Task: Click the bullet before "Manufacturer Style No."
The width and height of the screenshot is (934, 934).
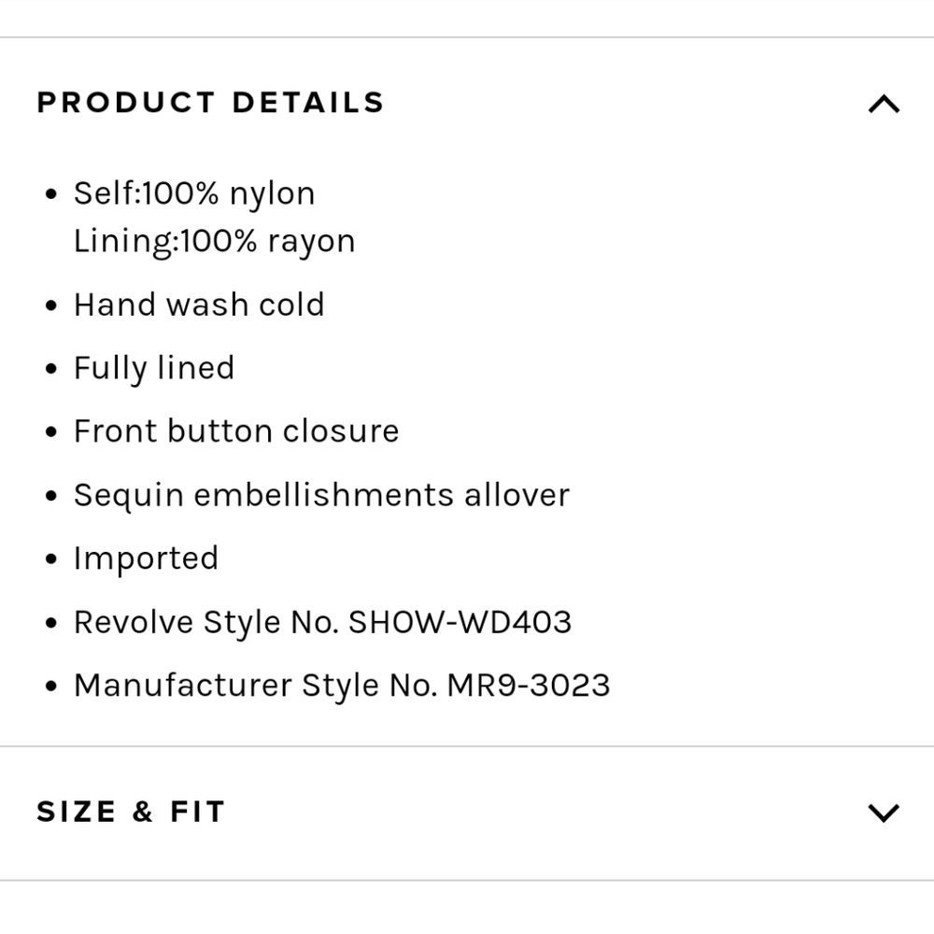Action: (x=51, y=687)
